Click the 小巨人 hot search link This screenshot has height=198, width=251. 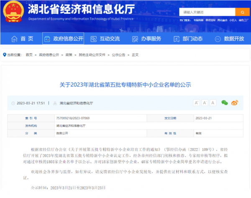point(233,20)
